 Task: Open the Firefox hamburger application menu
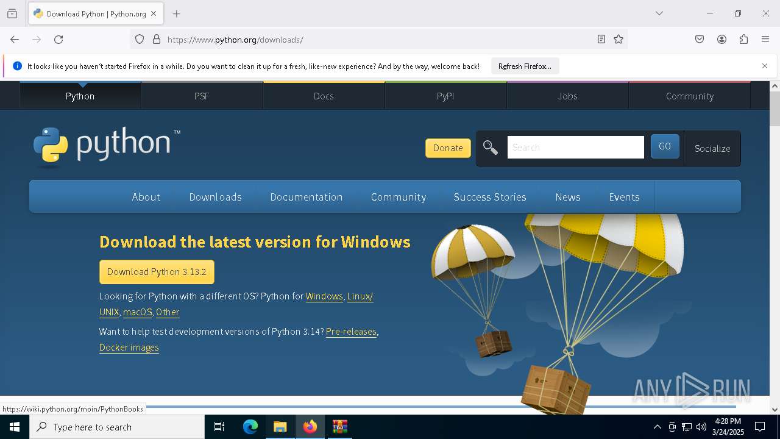[765, 40]
